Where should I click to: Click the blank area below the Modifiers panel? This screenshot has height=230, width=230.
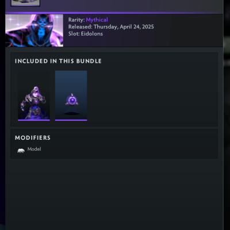coord(114,194)
